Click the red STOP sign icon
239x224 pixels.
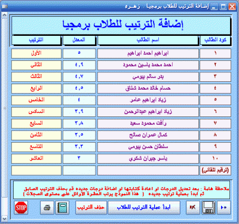click(21, 208)
